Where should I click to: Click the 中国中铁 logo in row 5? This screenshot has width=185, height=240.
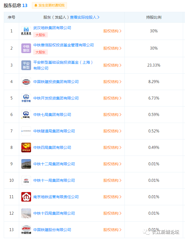26,98
